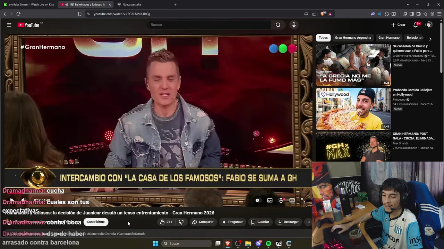Open File Explorer from the taskbar
444x249 pixels.
[248, 243]
